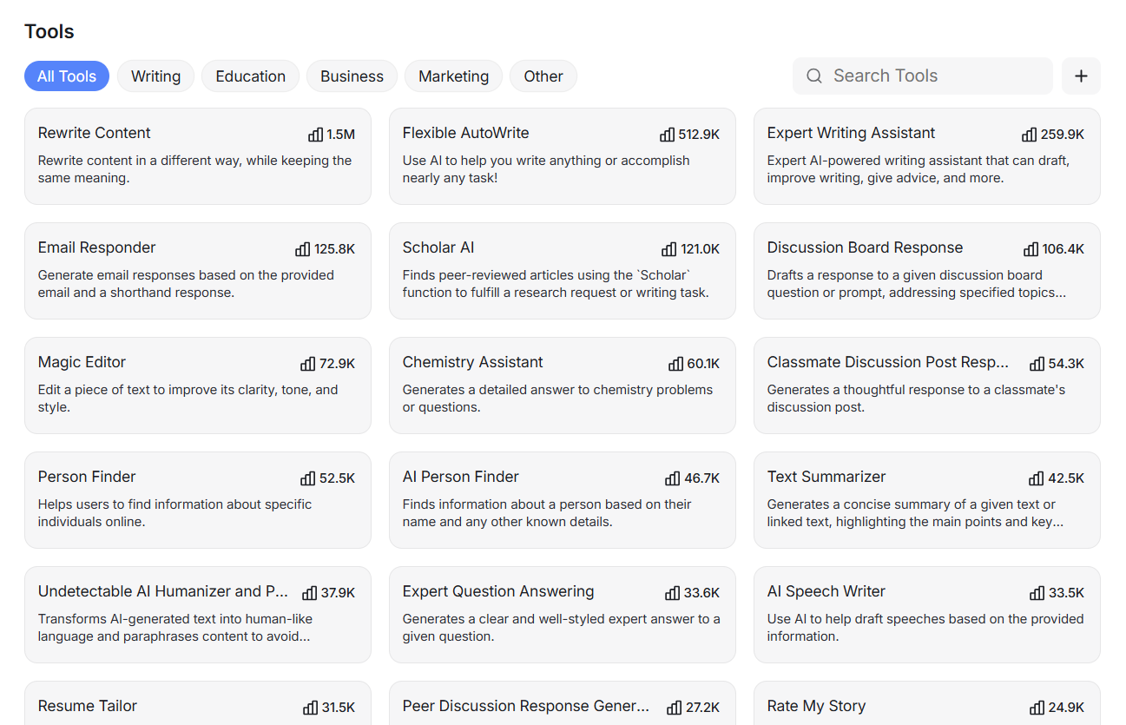
Task: Click Rewrite Content's 1.5M usage count
Action: (341, 135)
